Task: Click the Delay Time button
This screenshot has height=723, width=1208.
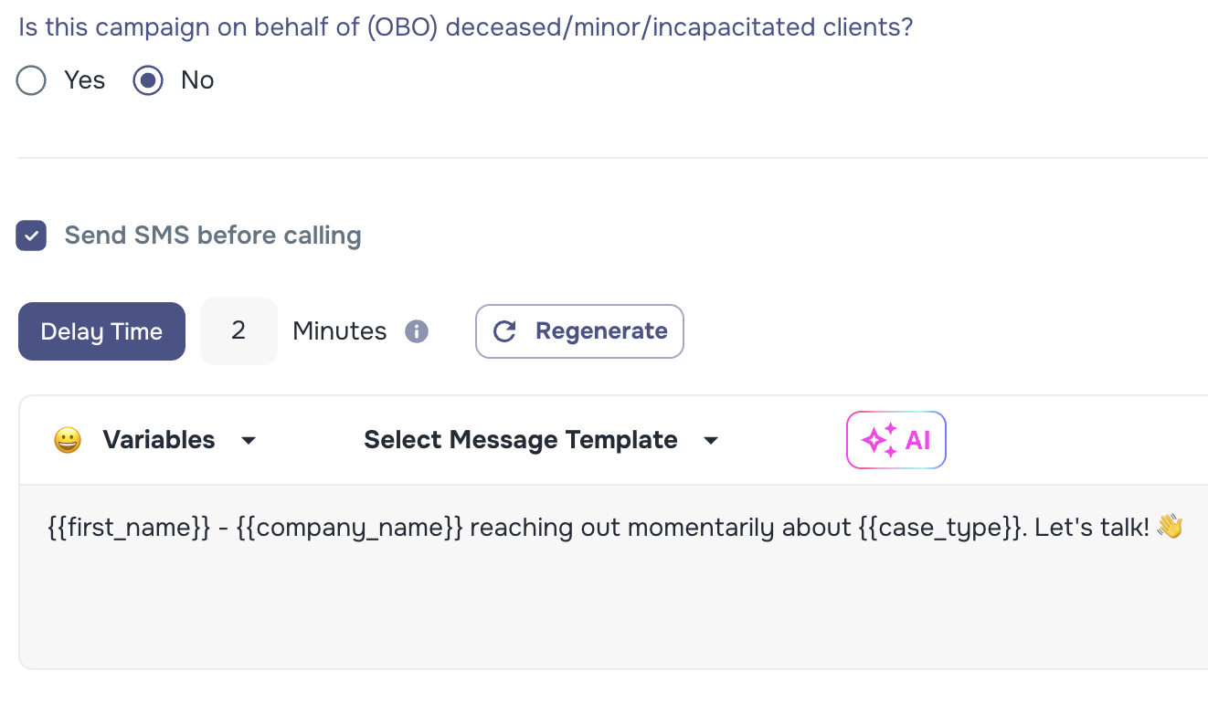Action: tap(101, 331)
